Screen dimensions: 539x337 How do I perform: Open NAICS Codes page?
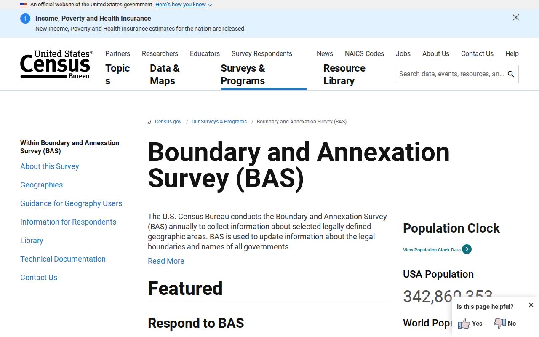pos(364,53)
